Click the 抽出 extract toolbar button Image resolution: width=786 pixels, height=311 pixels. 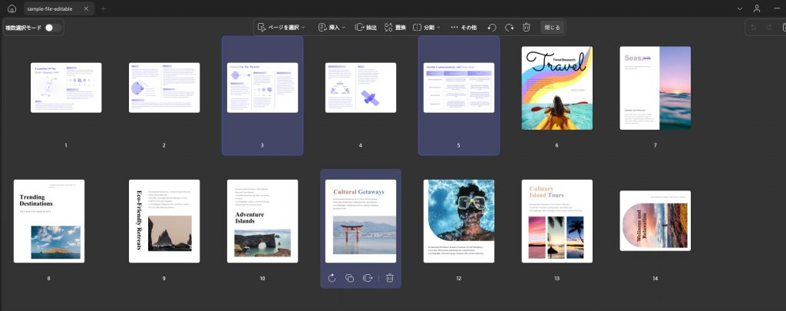tap(366, 27)
